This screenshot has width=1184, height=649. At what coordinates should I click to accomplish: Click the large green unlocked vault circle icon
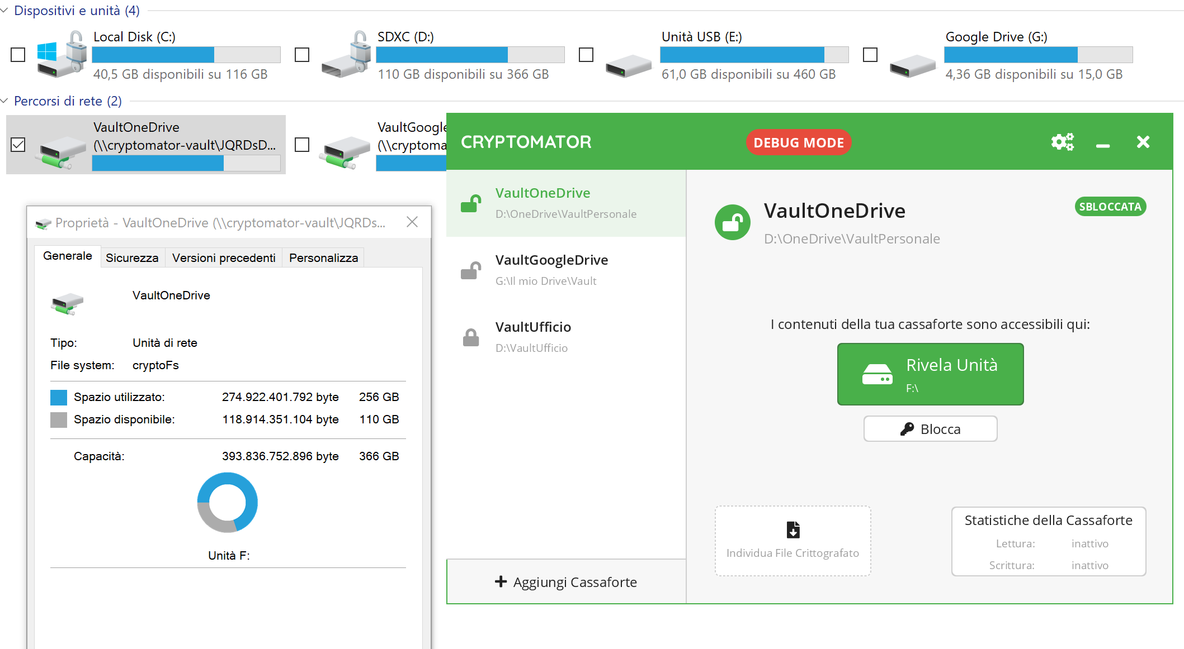(x=732, y=222)
